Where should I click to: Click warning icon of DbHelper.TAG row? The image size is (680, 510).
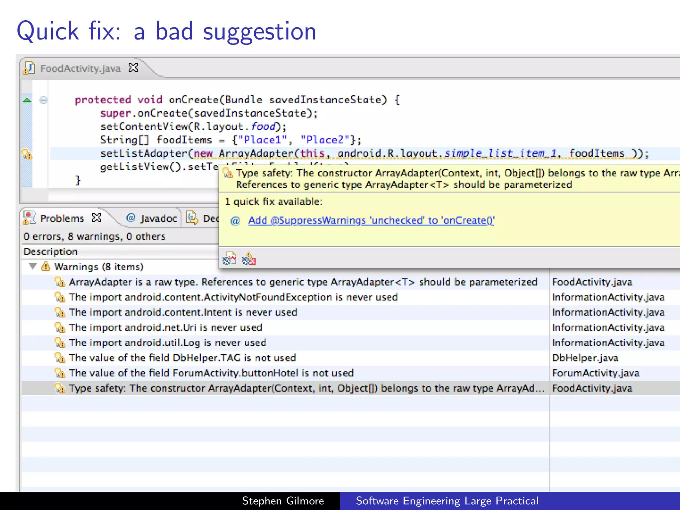pyautogui.click(x=60, y=358)
